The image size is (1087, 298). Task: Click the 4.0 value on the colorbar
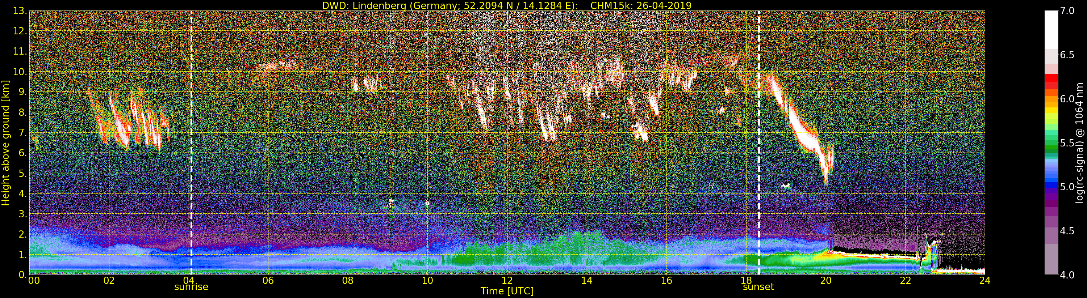pyautogui.click(x=1067, y=275)
